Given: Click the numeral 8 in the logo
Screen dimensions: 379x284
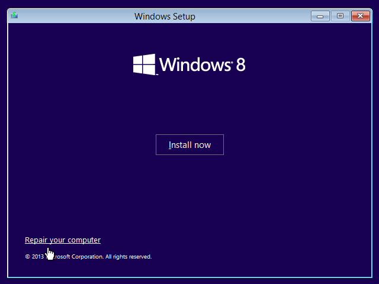Looking at the screenshot, I should pos(240,64).
